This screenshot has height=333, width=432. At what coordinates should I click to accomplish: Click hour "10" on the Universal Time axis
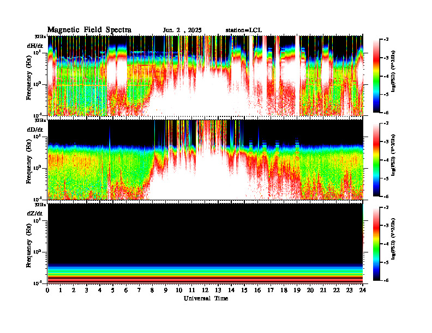tap(179, 291)
